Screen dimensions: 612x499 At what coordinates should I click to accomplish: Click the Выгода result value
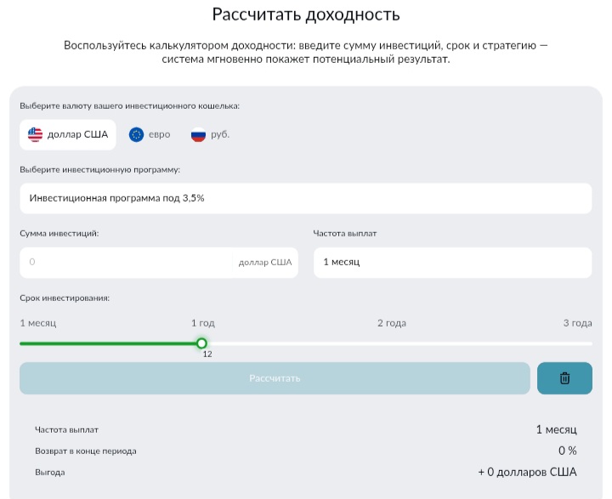point(527,472)
